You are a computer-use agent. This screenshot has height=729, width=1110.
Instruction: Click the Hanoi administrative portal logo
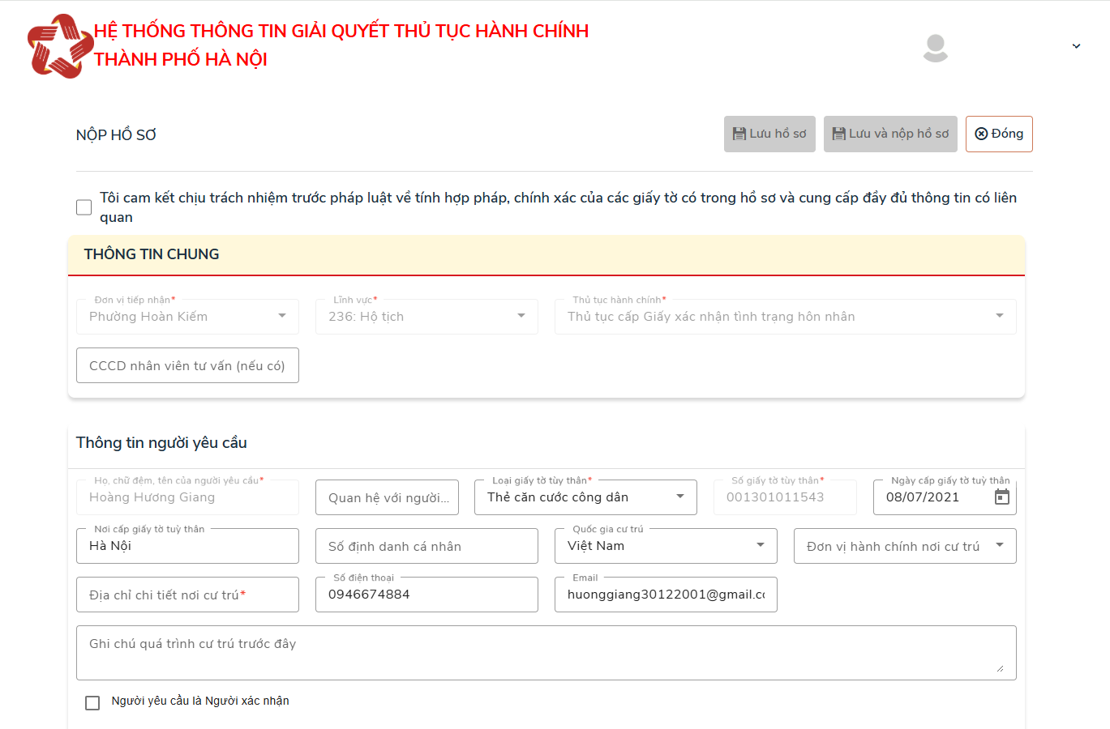point(60,46)
